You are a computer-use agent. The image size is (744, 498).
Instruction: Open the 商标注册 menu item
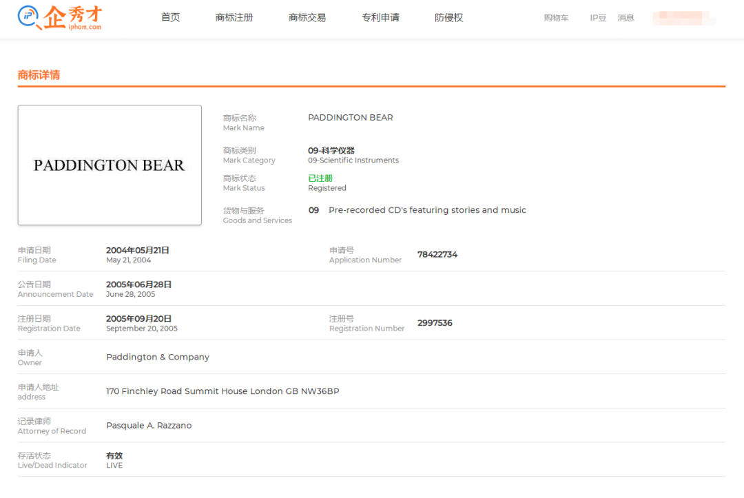click(234, 17)
